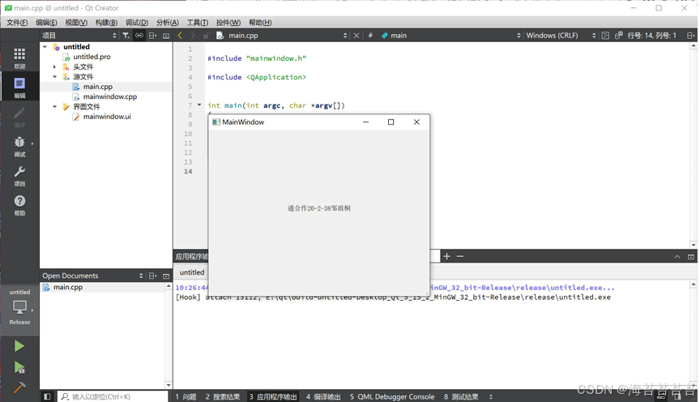The image size is (700, 402).
Task: Open Windows (CRLF) line ending dropdown
Action: [561, 36]
